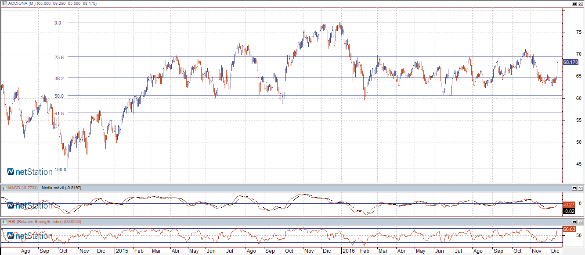Select the 50.0 Fibonacci level label
Viewport: 585px width, 255px height.
click(x=59, y=96)
